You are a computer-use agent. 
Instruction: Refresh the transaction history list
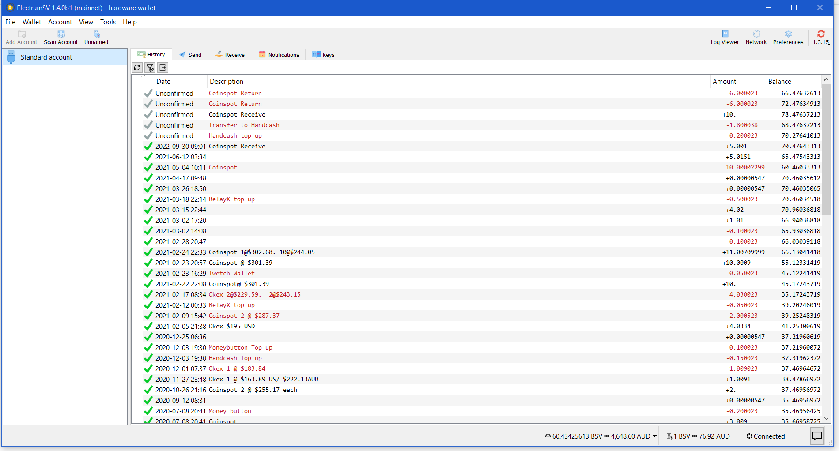point(137,68)
